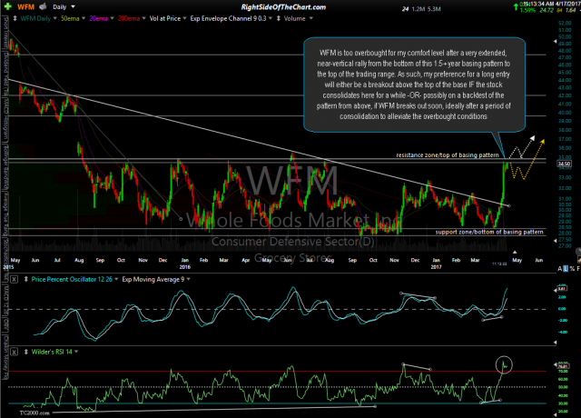This screenshot has height=418, width=581.
Task: Click the 70.00 level on RSI scale
Action: (x=563, y=371)
